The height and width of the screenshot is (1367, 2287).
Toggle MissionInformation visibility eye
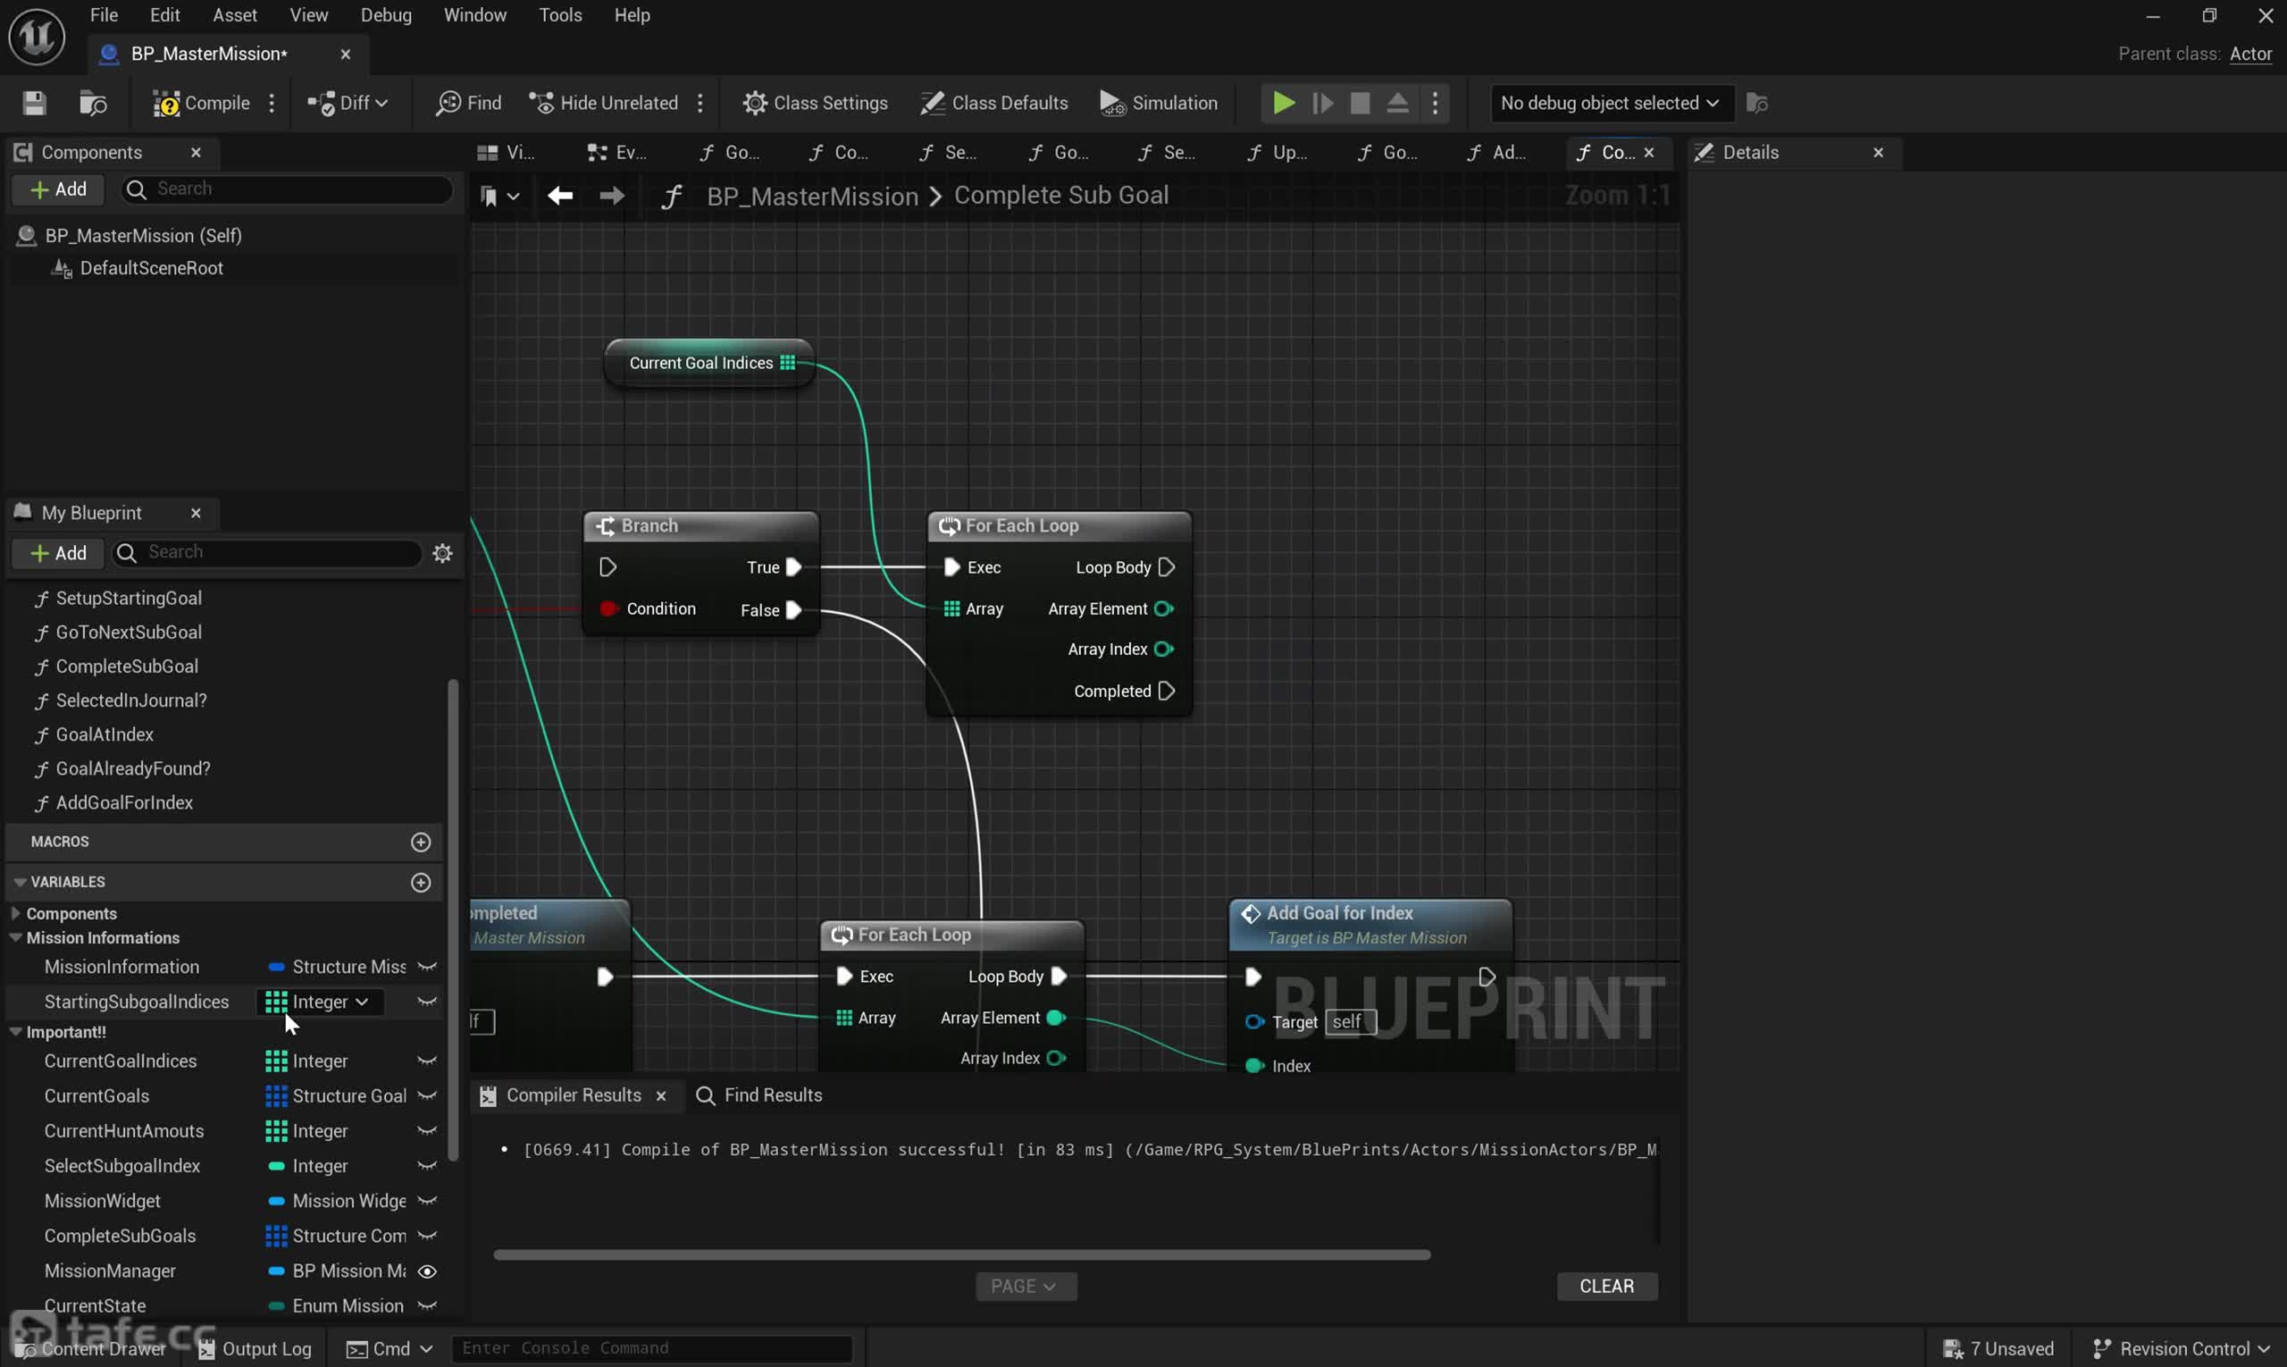pyautogui.click(x=427, y=968)
